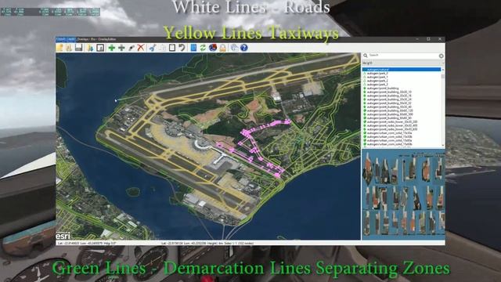501x282 pixels.
Task: Click the second yellow open-file toolbar icon
Action: pos(69,48)
